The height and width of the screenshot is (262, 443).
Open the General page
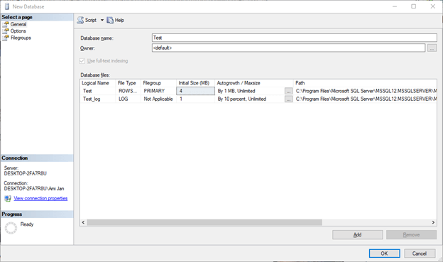(18, 24)
